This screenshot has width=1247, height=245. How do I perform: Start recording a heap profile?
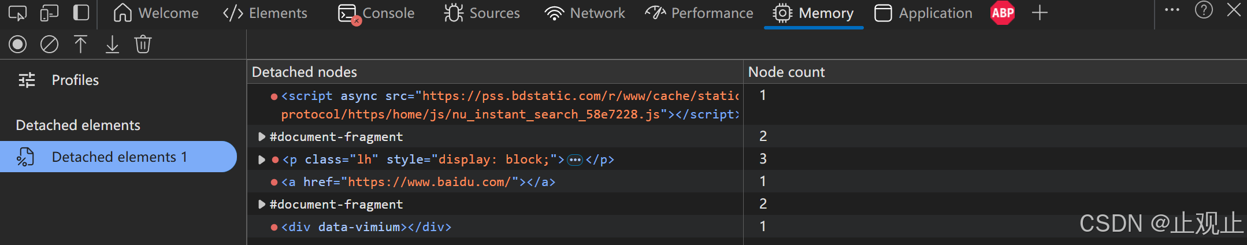coord(18,44)
